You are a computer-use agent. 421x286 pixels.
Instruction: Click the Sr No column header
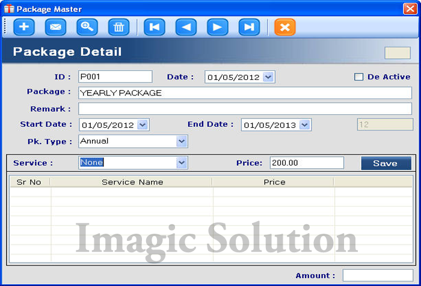(x=30, y=182)
